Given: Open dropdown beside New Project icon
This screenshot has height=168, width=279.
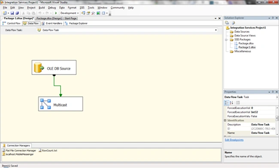Looking at the screenshot, I should 8,13.
